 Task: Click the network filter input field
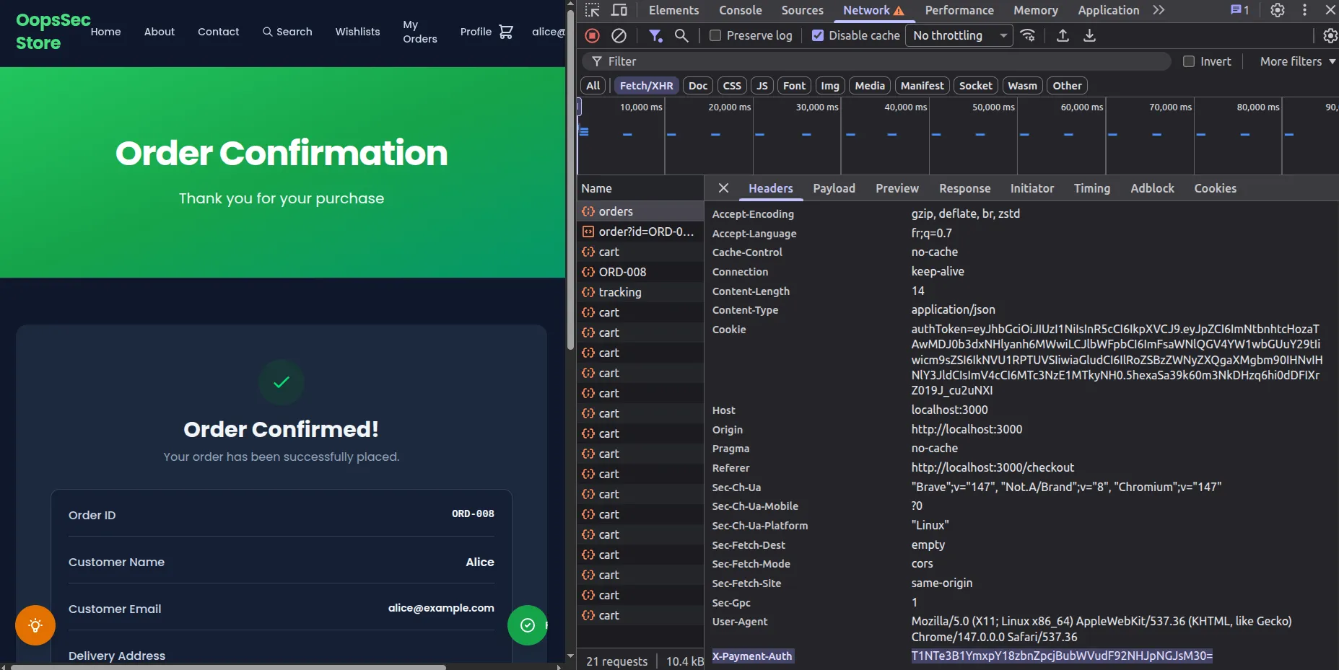point(866,61)
